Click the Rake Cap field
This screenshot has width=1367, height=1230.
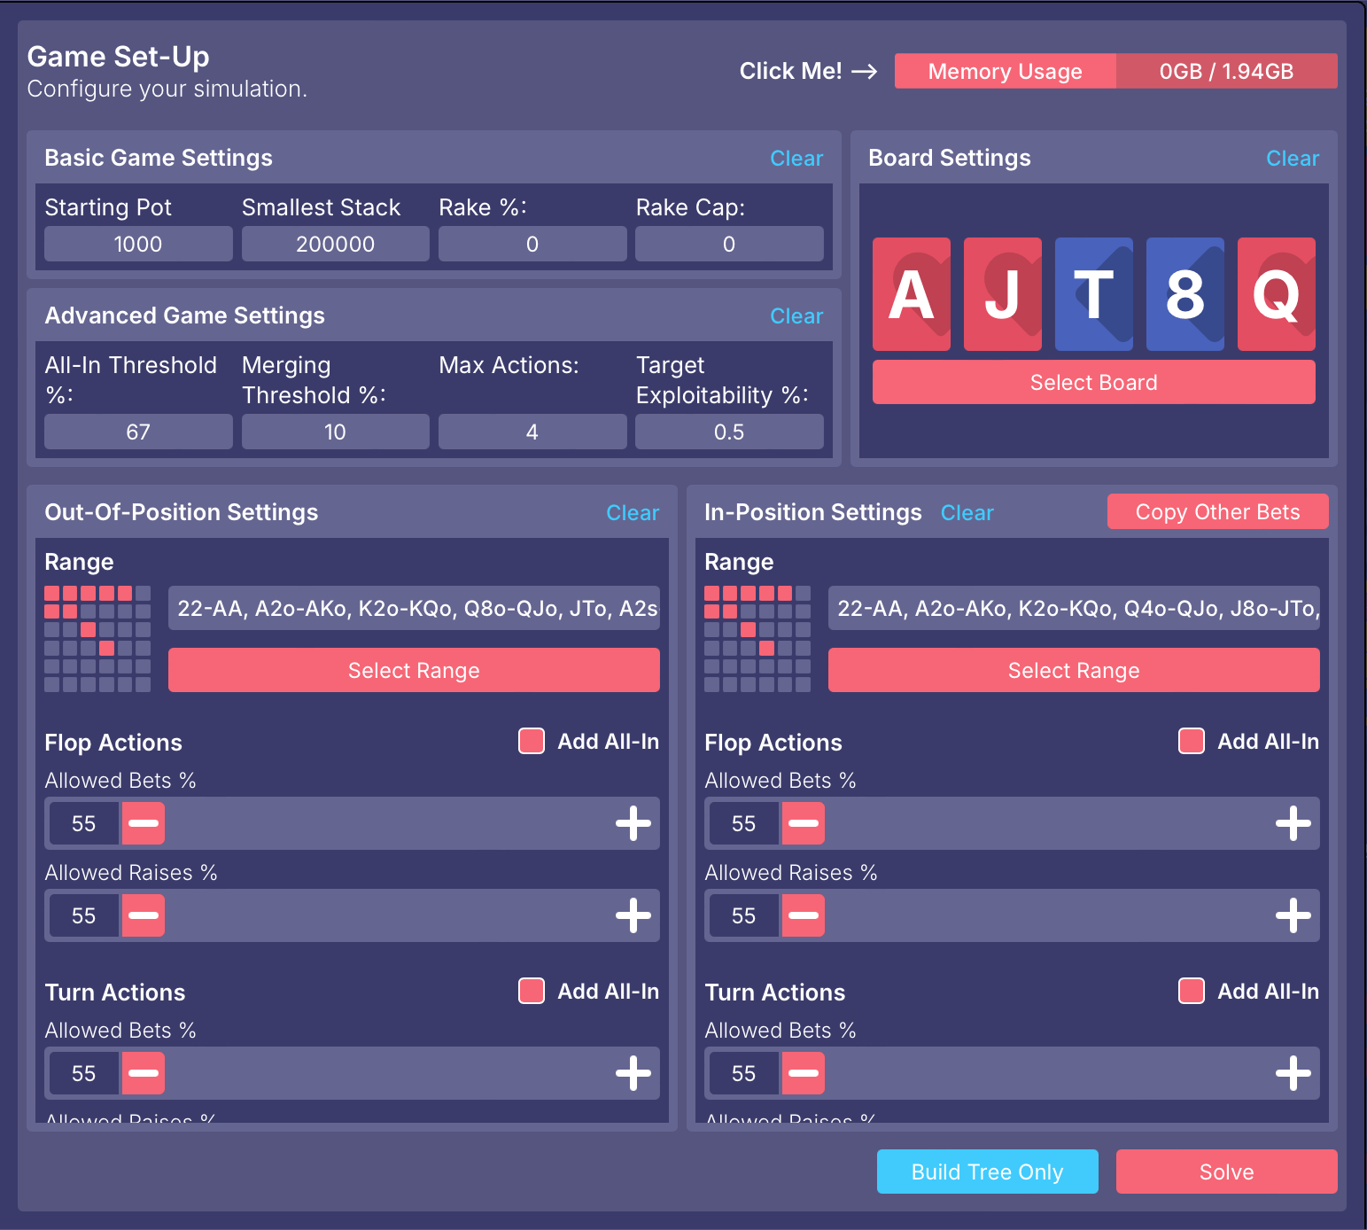point(729,244)
